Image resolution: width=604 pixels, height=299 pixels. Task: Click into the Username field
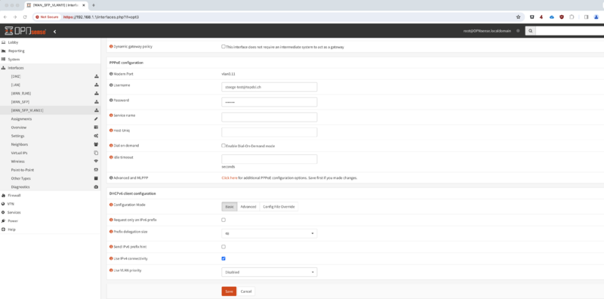pos(270,87)
